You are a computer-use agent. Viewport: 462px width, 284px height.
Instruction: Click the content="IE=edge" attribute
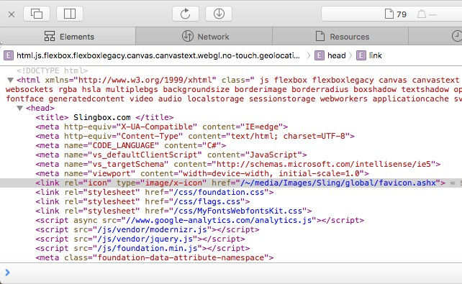[243, 127]
